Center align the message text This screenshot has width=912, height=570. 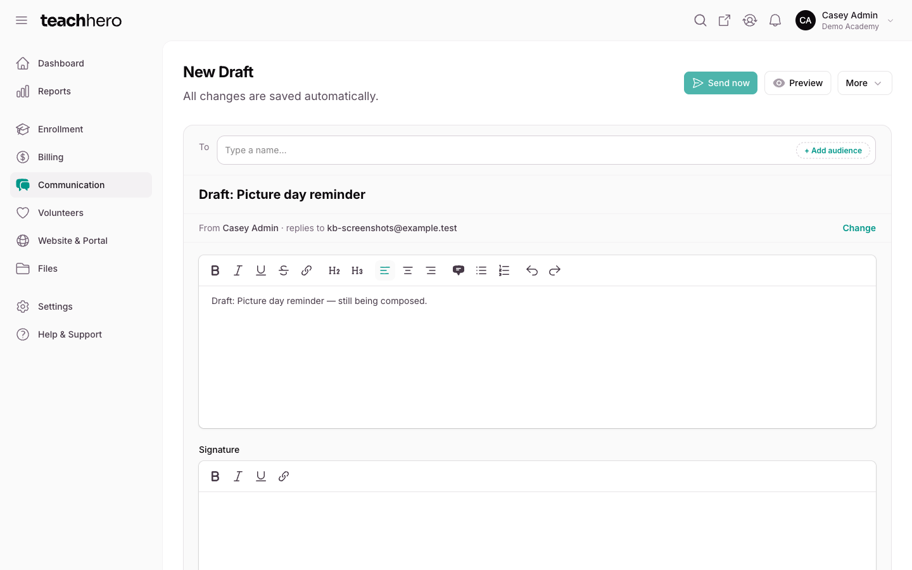coord(408,270)
